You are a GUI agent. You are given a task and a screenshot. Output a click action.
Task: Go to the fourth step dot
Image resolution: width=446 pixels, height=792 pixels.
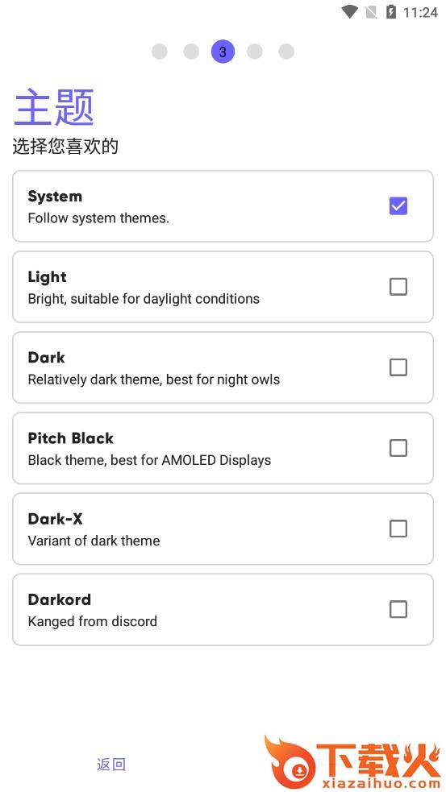tap(254, 52)
